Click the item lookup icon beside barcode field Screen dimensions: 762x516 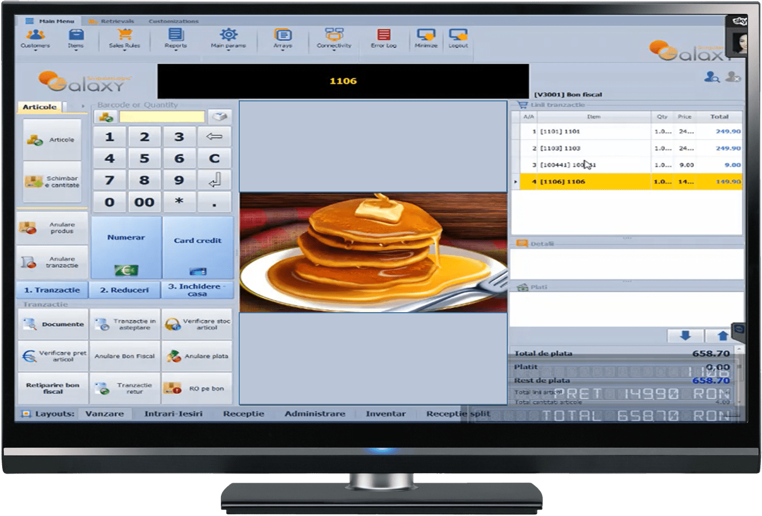coord(106,116)
